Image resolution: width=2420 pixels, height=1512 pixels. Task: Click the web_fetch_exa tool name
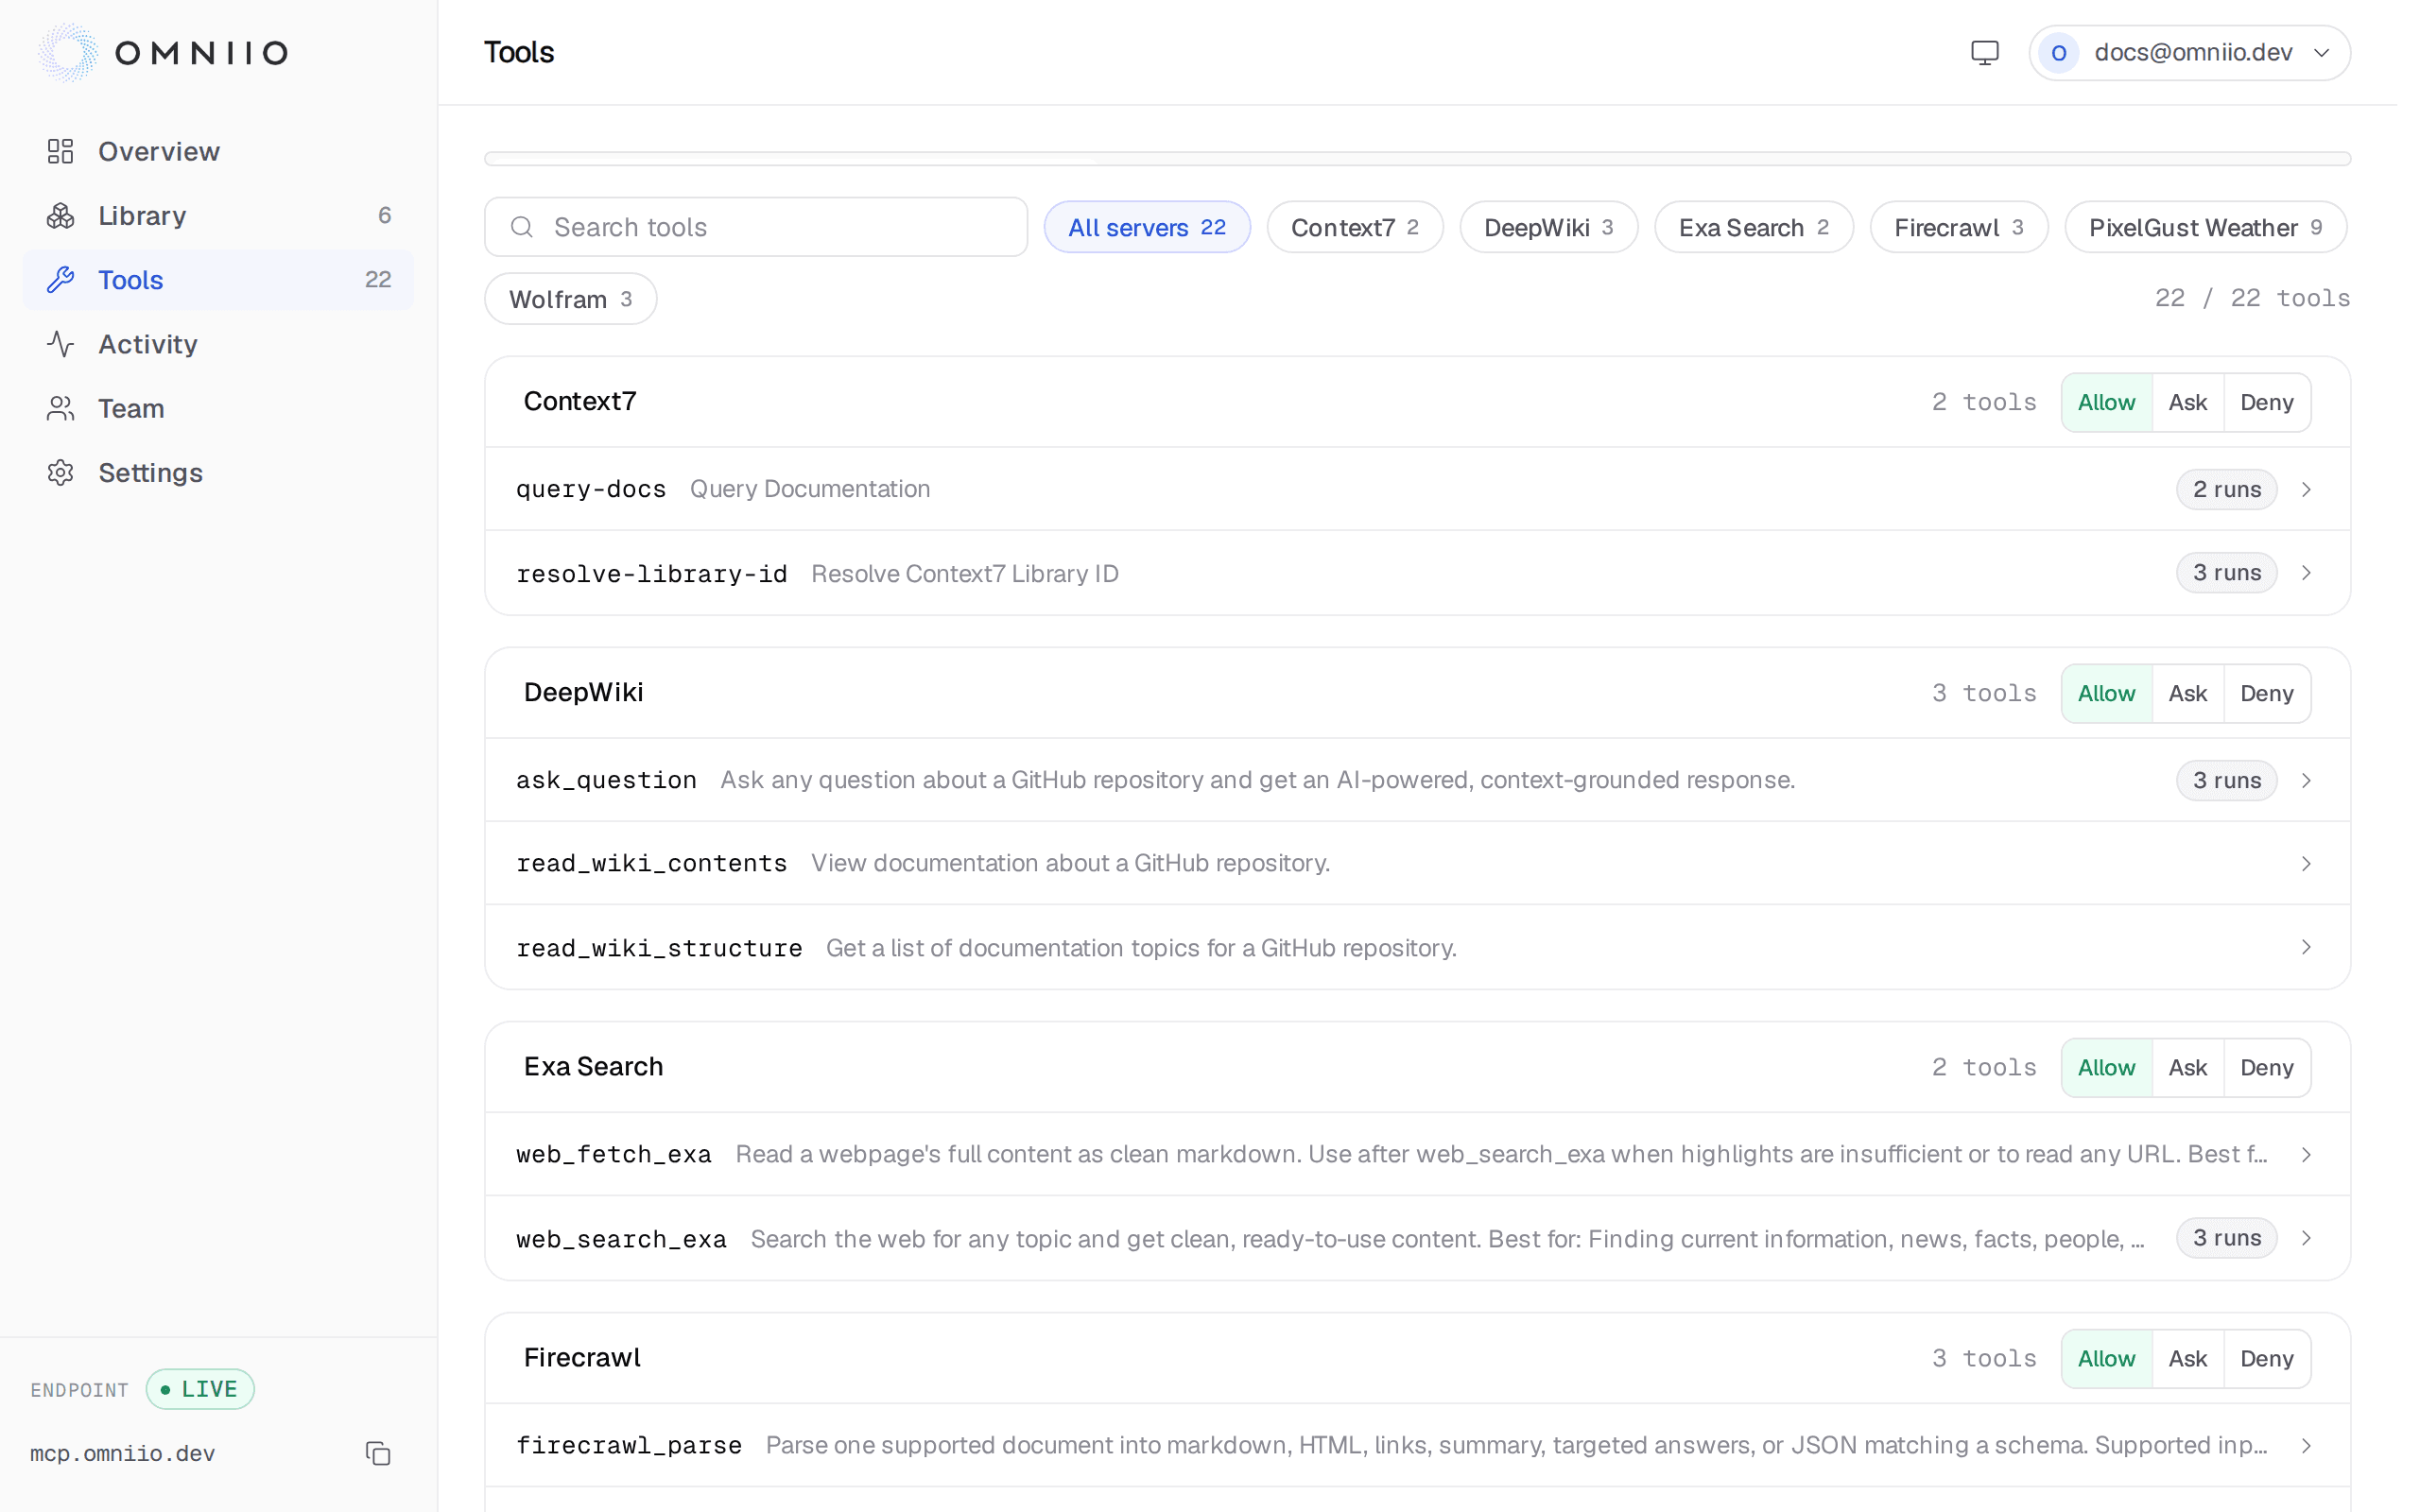[613, 1154]
